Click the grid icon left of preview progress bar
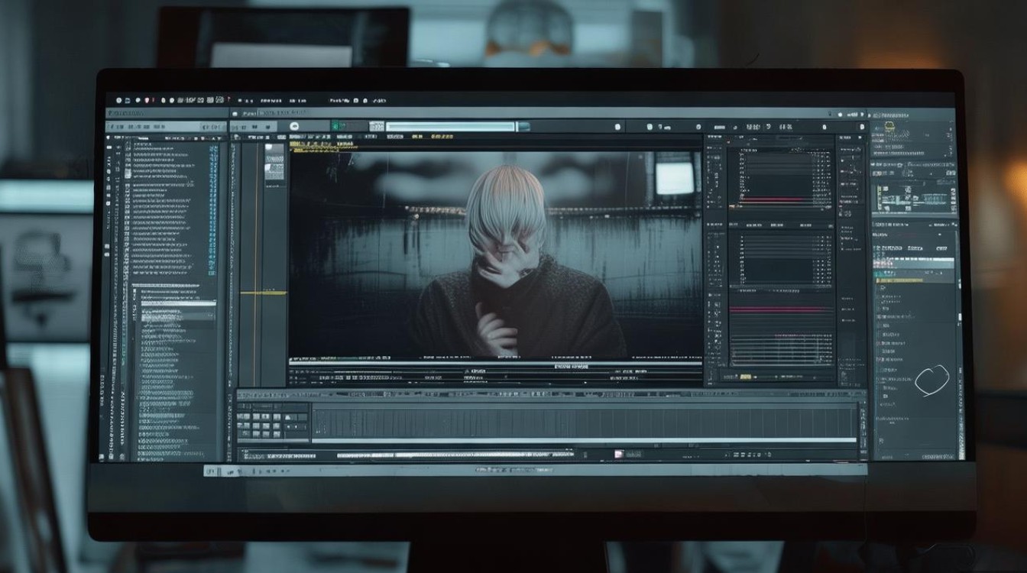The width and height of the screenshot is (1027, 573). [x=377, y=126]
